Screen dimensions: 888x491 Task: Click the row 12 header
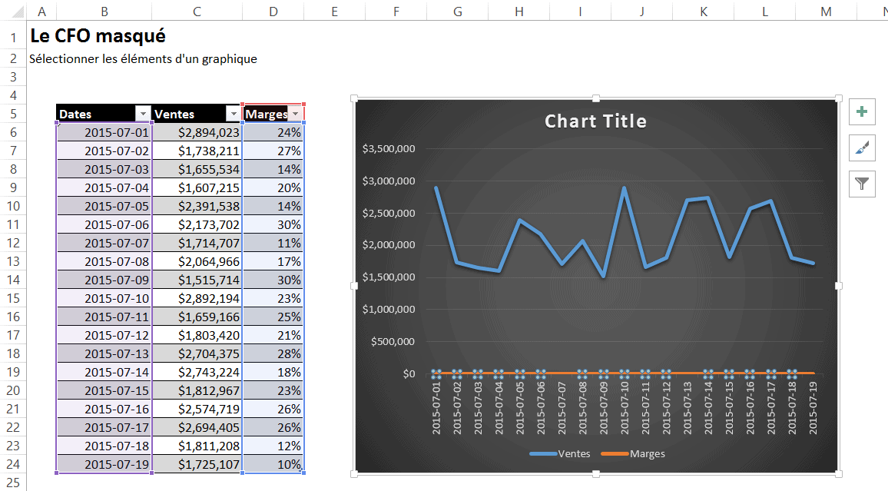point(13,243)
